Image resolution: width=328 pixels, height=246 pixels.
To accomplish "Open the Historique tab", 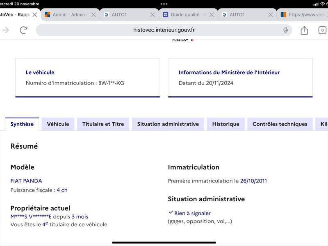I will [x=226, y=124].
